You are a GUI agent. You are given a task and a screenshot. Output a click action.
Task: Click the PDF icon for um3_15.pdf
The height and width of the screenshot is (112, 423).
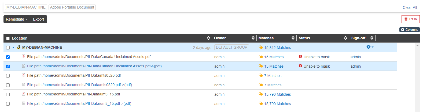(24, 94)
